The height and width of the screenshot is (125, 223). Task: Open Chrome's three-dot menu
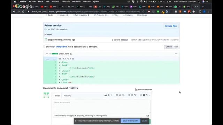coord(209,11)
